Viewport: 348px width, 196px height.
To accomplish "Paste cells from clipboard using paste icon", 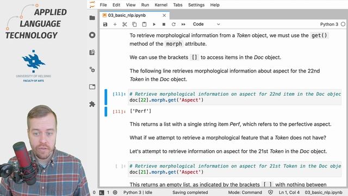I will coord(144,24).
